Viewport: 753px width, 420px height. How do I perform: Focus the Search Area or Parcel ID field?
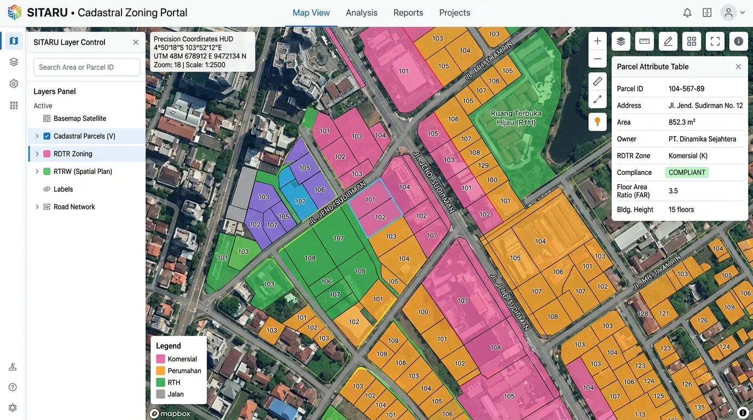pyautogui.click(x=87, y=67)
